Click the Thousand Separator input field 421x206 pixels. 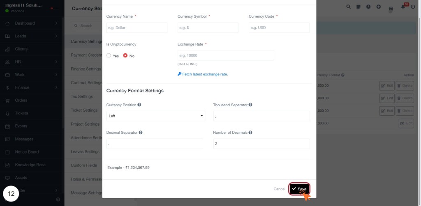coord(261,116)
